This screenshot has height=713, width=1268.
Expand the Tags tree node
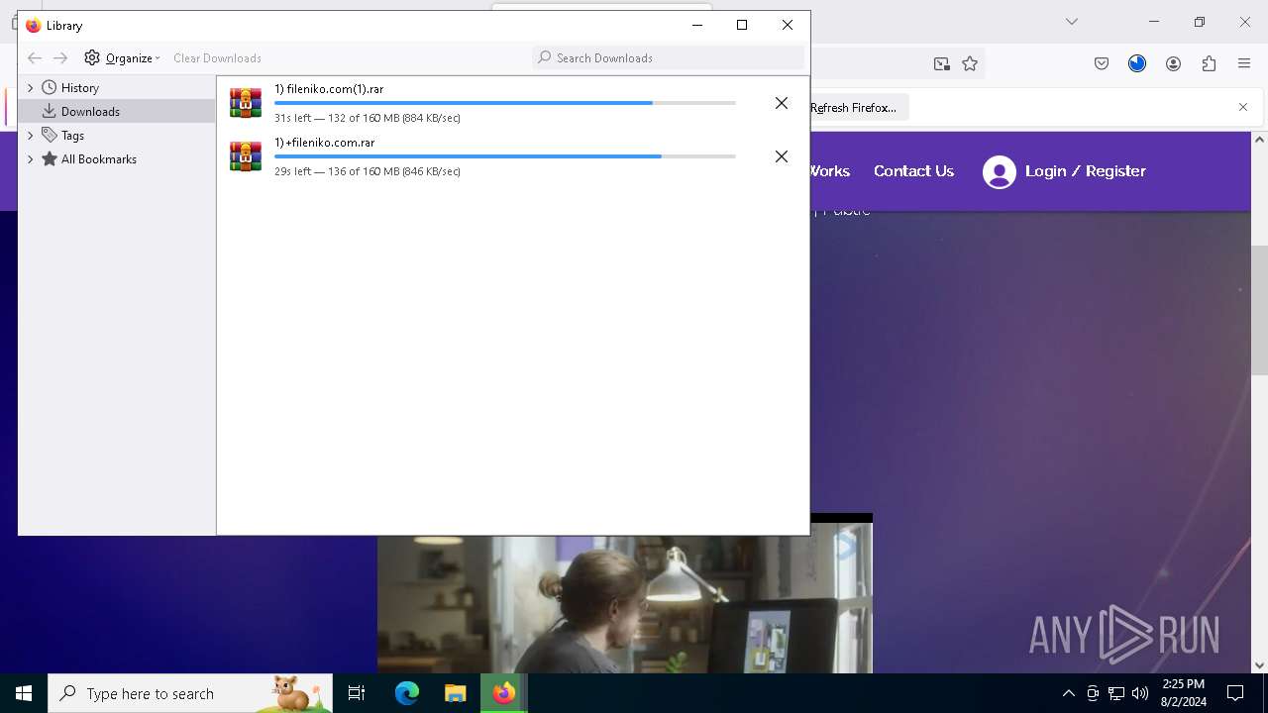(30, 136)
